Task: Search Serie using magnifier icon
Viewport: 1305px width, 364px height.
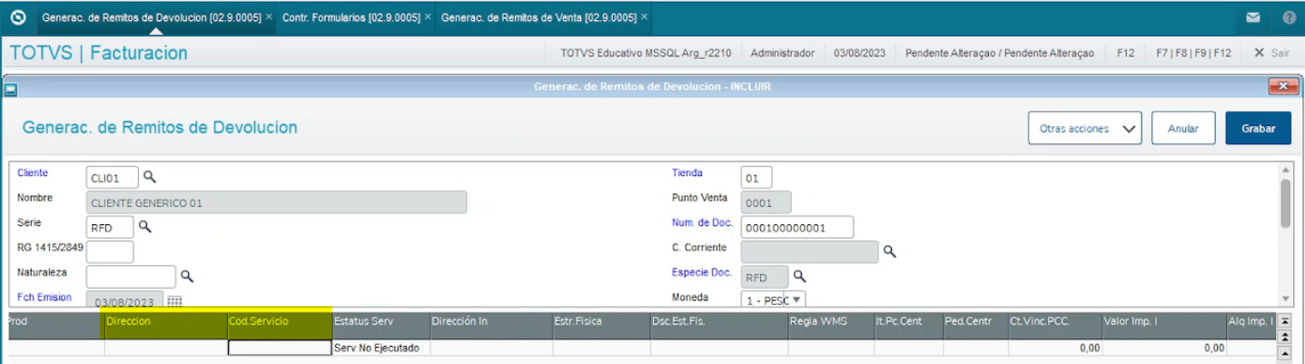Action: pos(144,226)
